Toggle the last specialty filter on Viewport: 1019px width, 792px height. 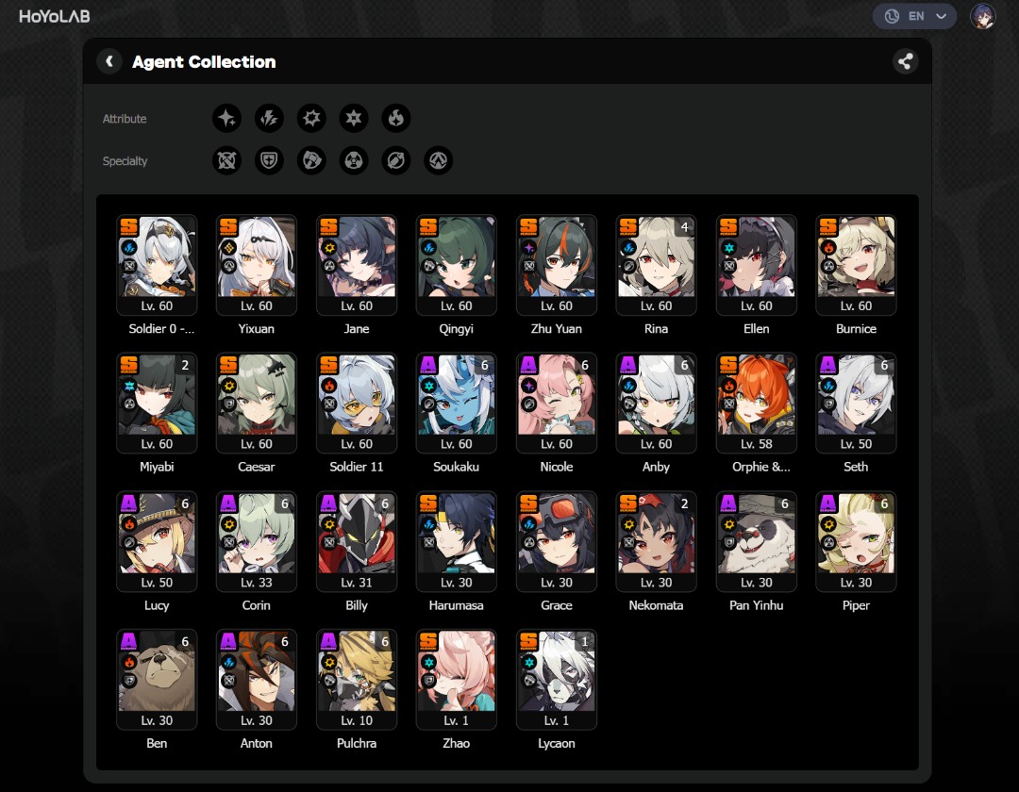(438, 160)
